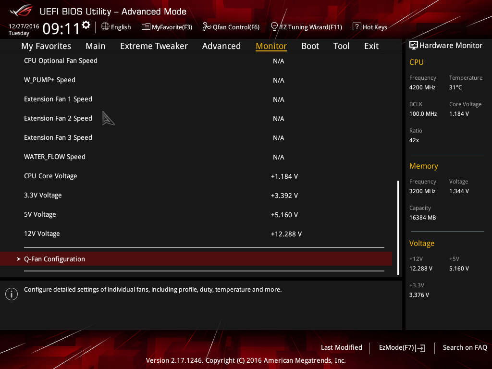Click the Hardware Monitor display icon
The width and height of the screenshot is (492, 369).
(x=414, y=46)
